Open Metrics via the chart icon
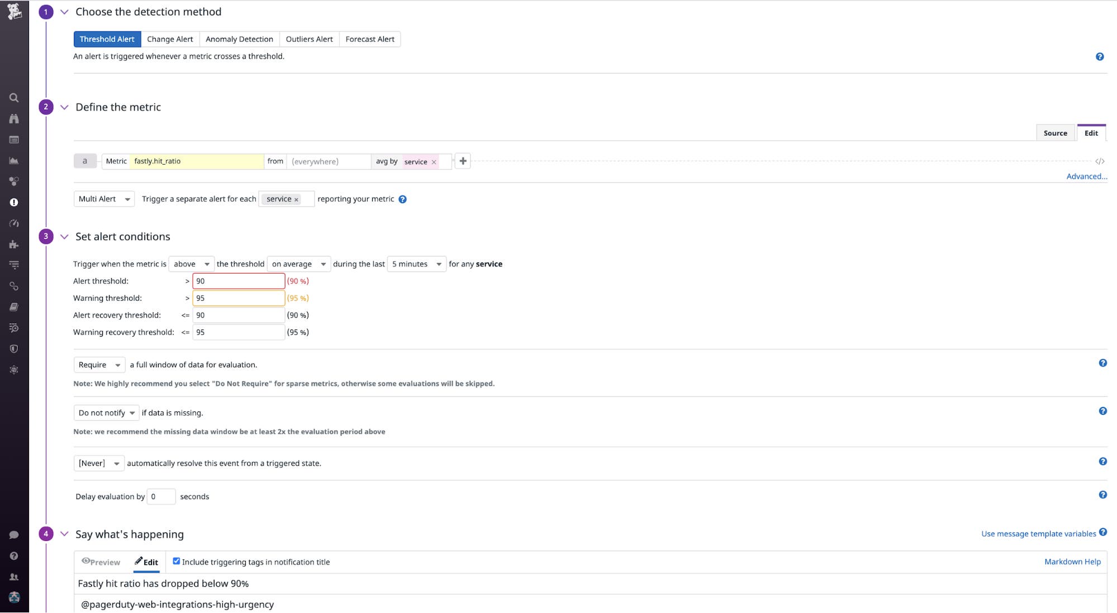 (14, 160)
